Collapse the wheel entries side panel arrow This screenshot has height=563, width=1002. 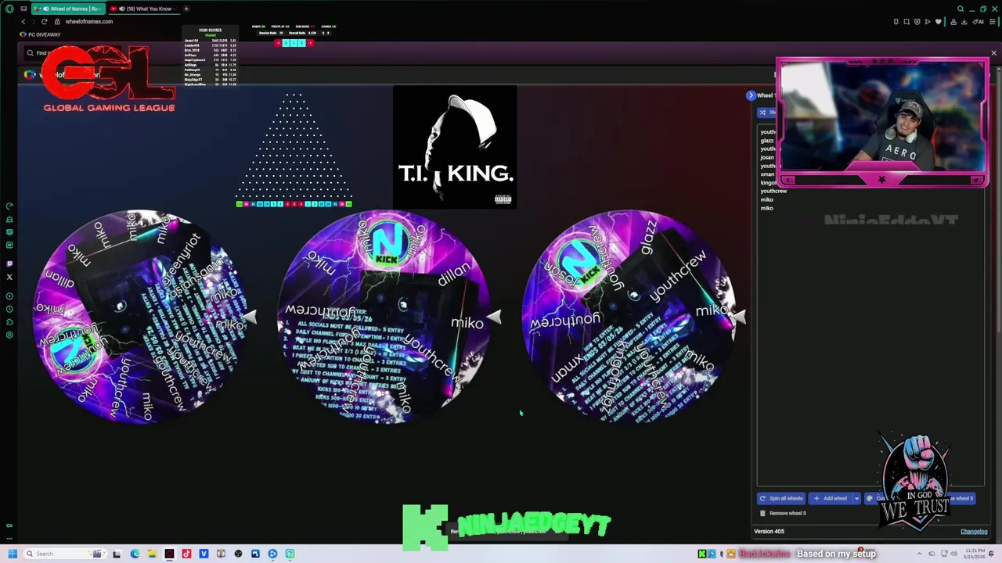[751, 95]
